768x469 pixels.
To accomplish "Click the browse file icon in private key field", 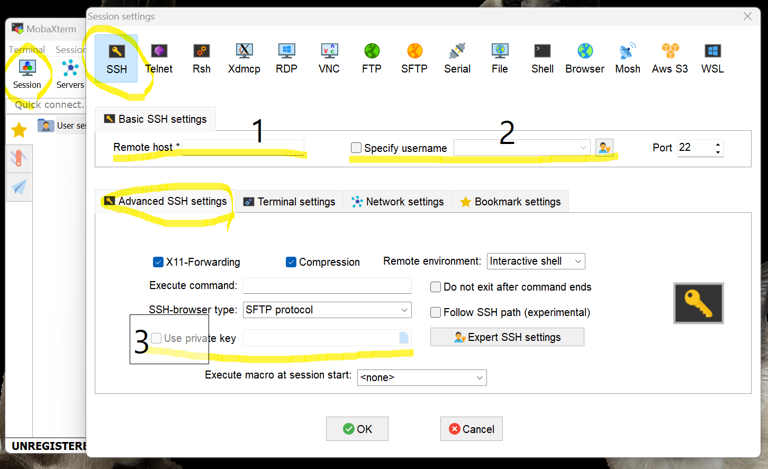I will coord(404,338).
